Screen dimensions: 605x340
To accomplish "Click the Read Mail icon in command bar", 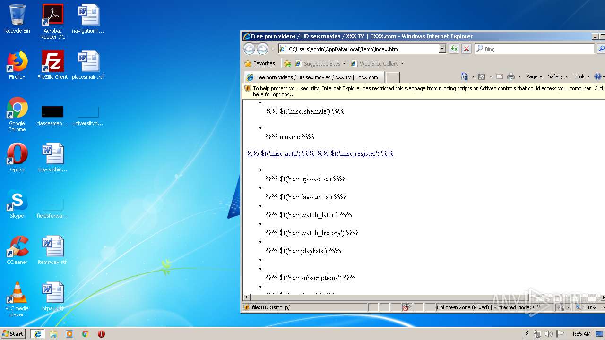I will (x=499, y=76).
